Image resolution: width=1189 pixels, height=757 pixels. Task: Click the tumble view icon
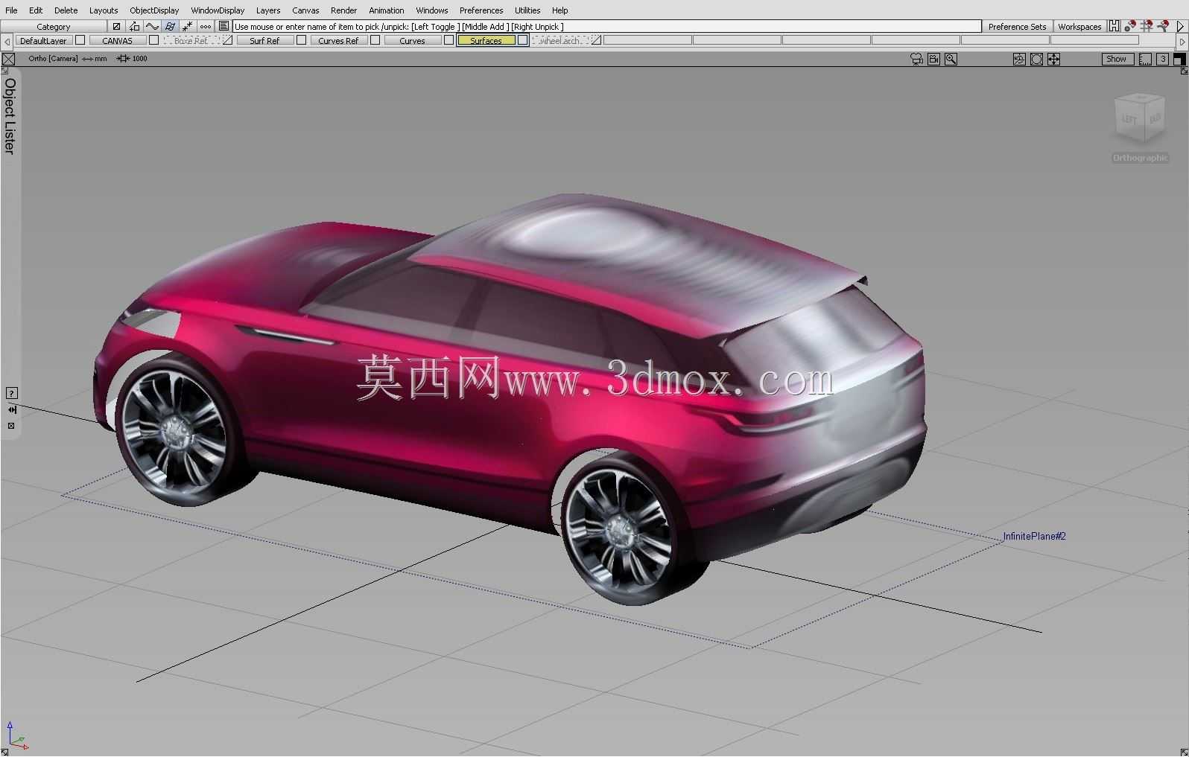(x=1019, y=59)
